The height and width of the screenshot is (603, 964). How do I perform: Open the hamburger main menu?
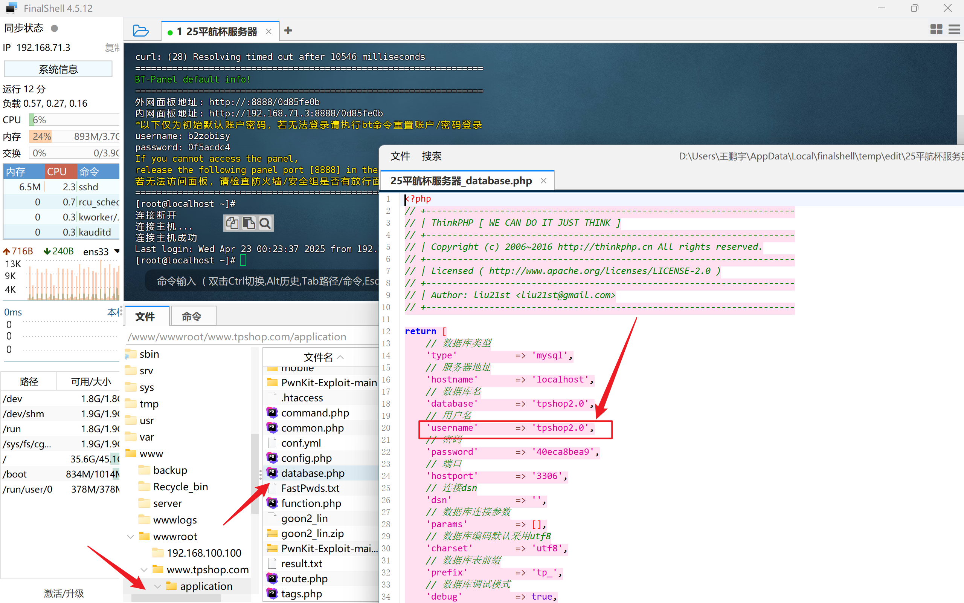tap(954, 29)
